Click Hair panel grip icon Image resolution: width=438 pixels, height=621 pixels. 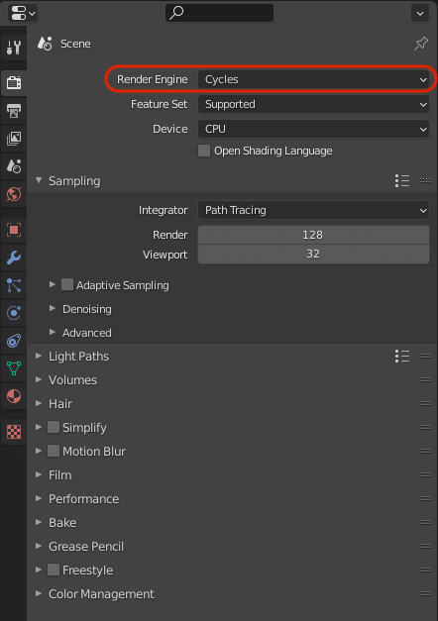point(425,403)
